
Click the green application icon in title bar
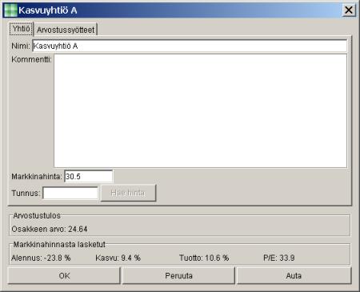[11, 10]
